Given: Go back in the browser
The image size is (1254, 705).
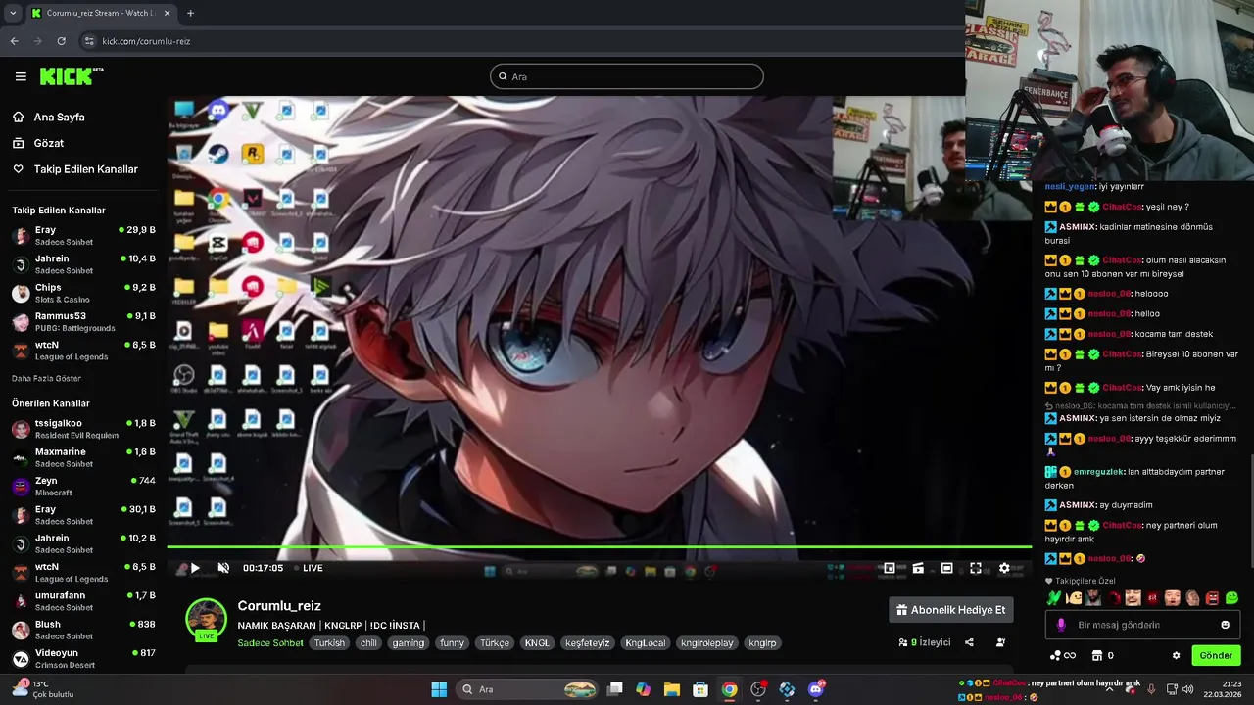Looking at the screenshot, I should click(x=14, y=41).
